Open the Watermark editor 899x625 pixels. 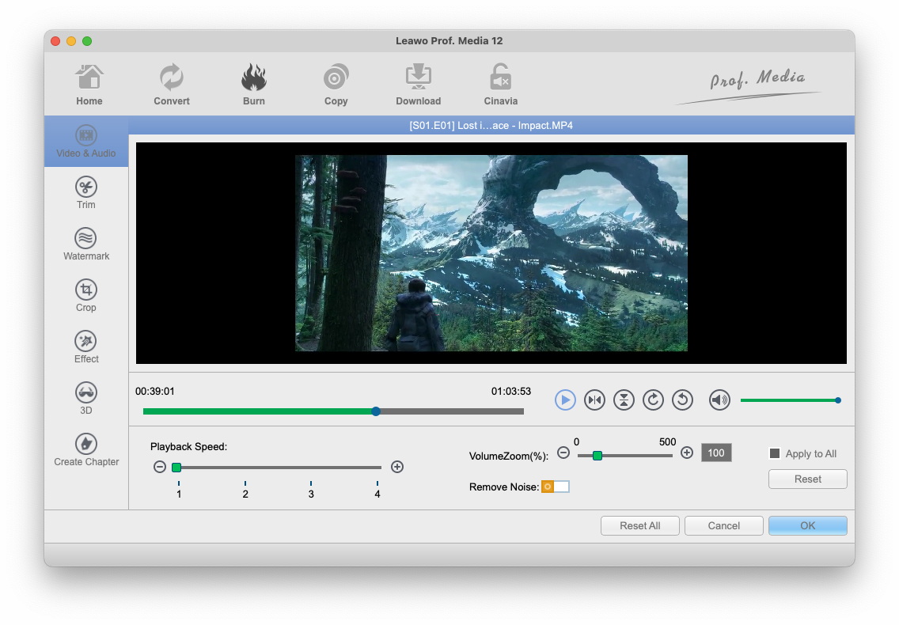[86, 244]
